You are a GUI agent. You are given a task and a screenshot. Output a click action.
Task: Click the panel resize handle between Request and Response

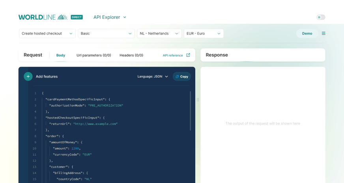(198, 100)
